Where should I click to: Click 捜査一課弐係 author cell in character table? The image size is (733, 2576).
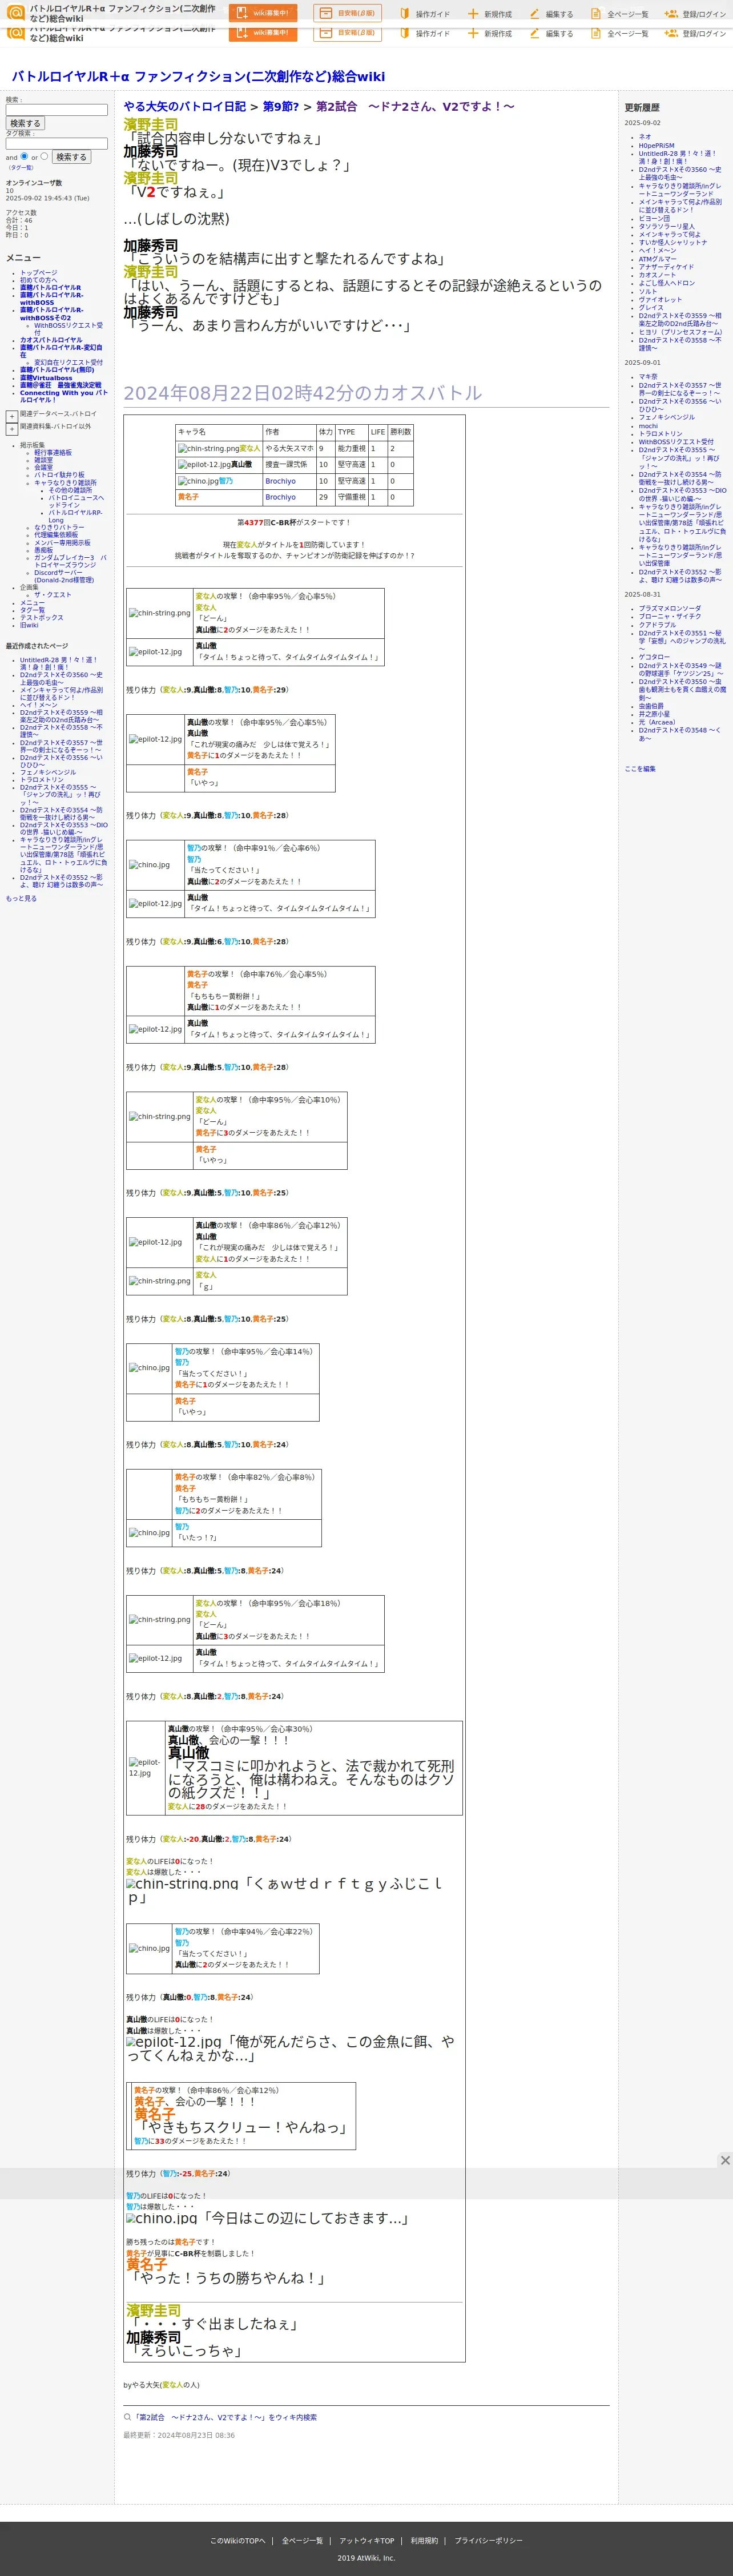(x=286, y=465)
